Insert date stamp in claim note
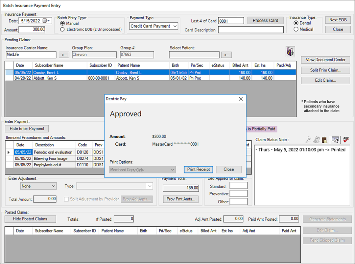355x264 pixels. click(335, 140)
